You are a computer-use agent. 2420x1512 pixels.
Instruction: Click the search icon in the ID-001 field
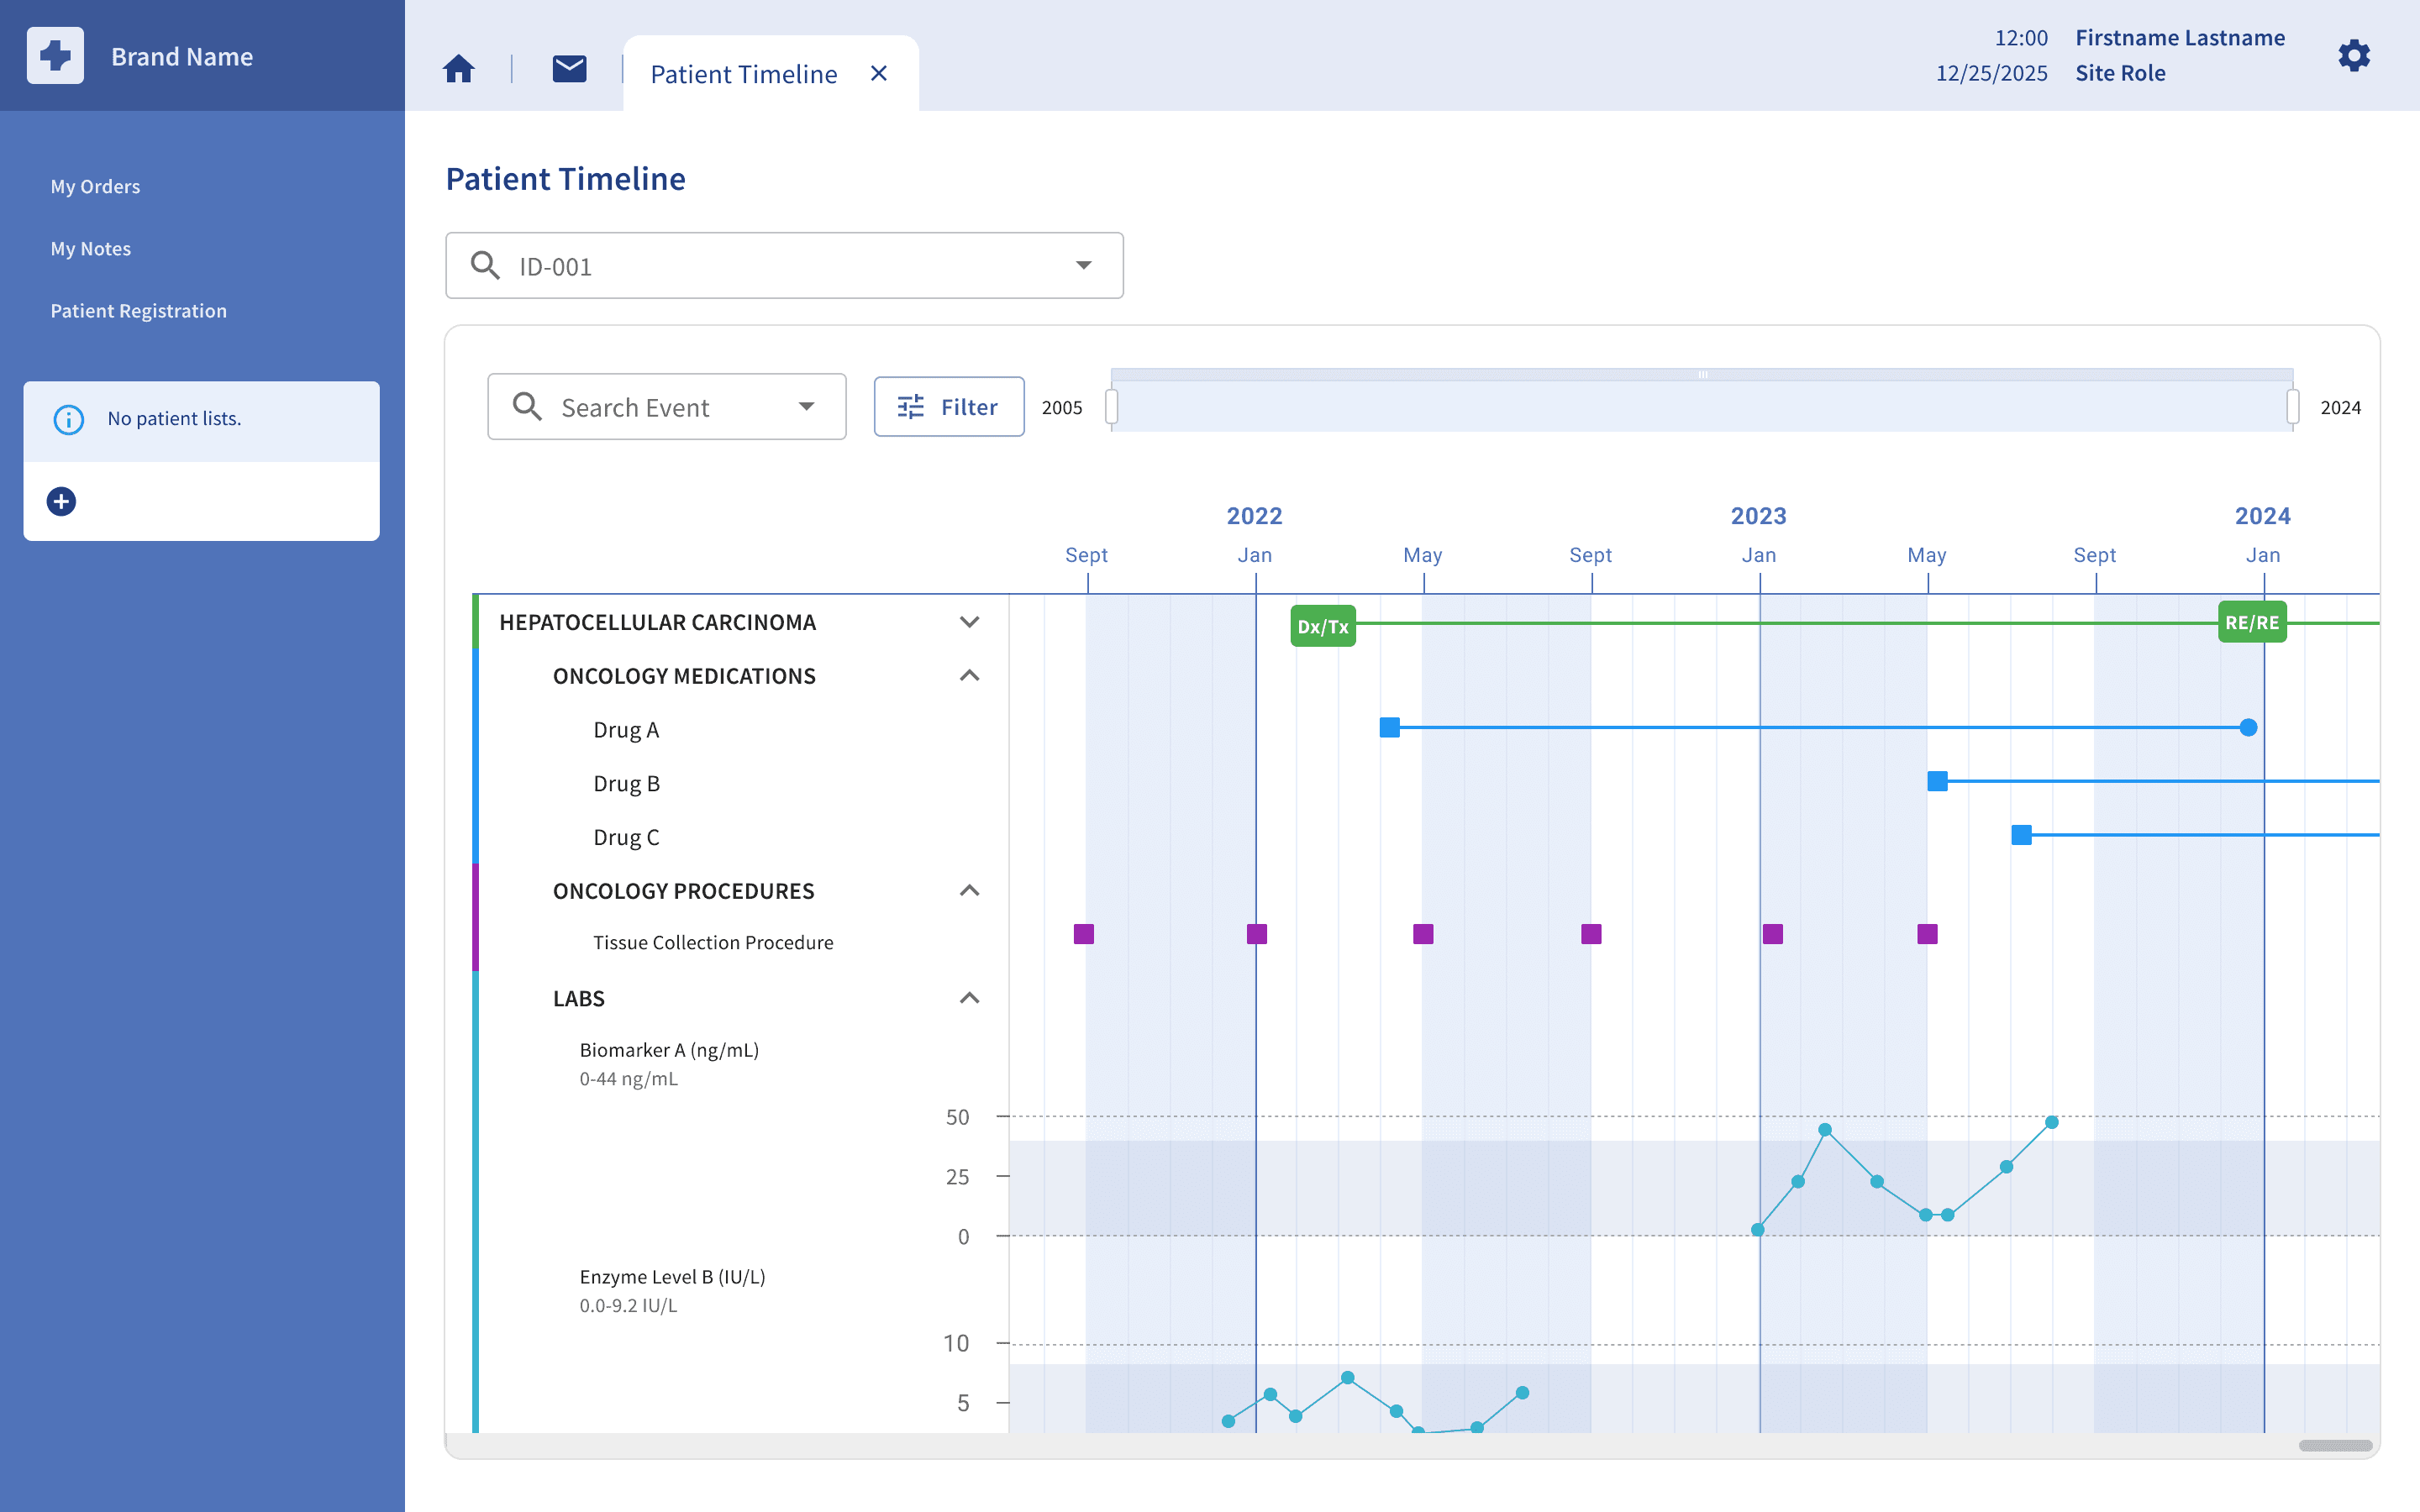click(x=485, y=265)
